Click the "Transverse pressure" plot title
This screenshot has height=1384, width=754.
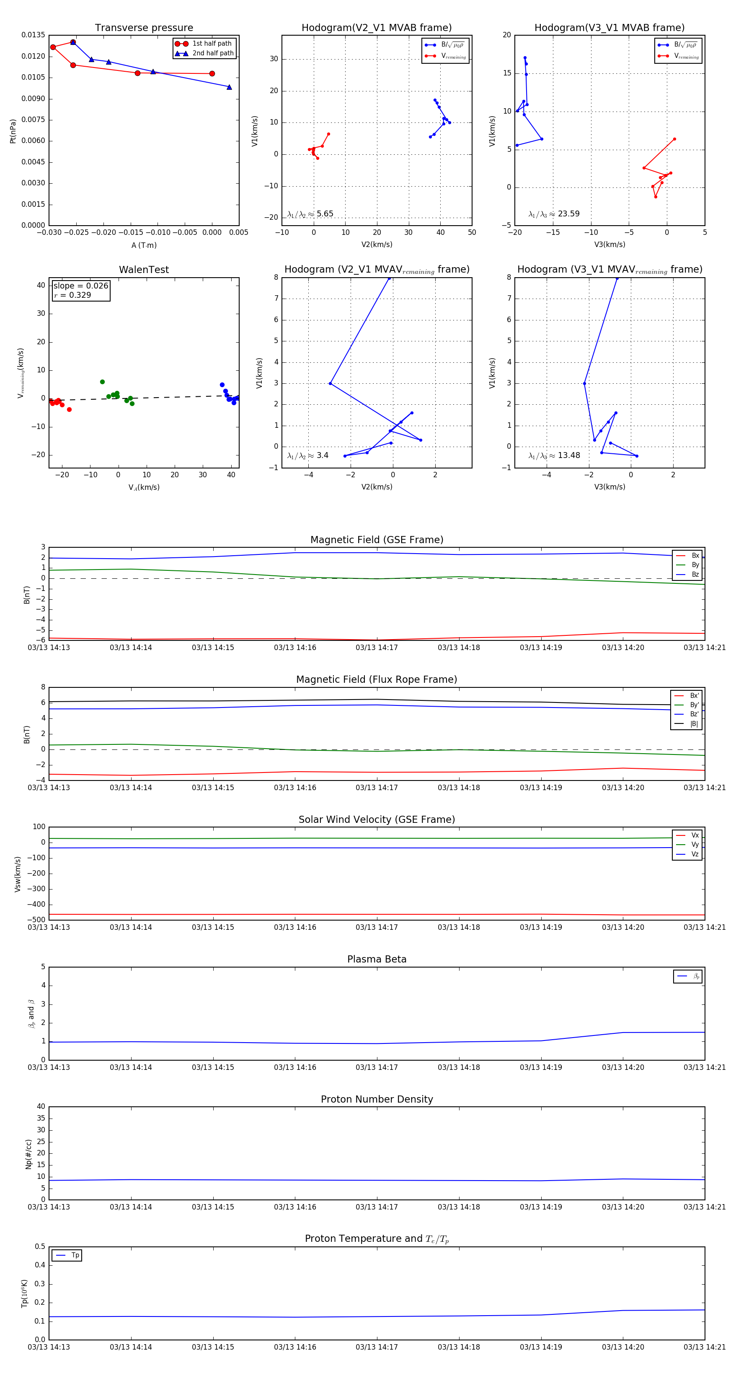click(x=144, y=28)
